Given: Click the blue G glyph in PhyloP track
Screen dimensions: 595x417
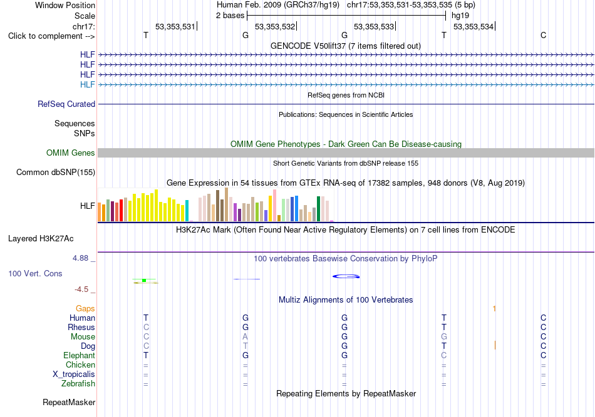Looking at the screenshot, I should pos(346,276).
